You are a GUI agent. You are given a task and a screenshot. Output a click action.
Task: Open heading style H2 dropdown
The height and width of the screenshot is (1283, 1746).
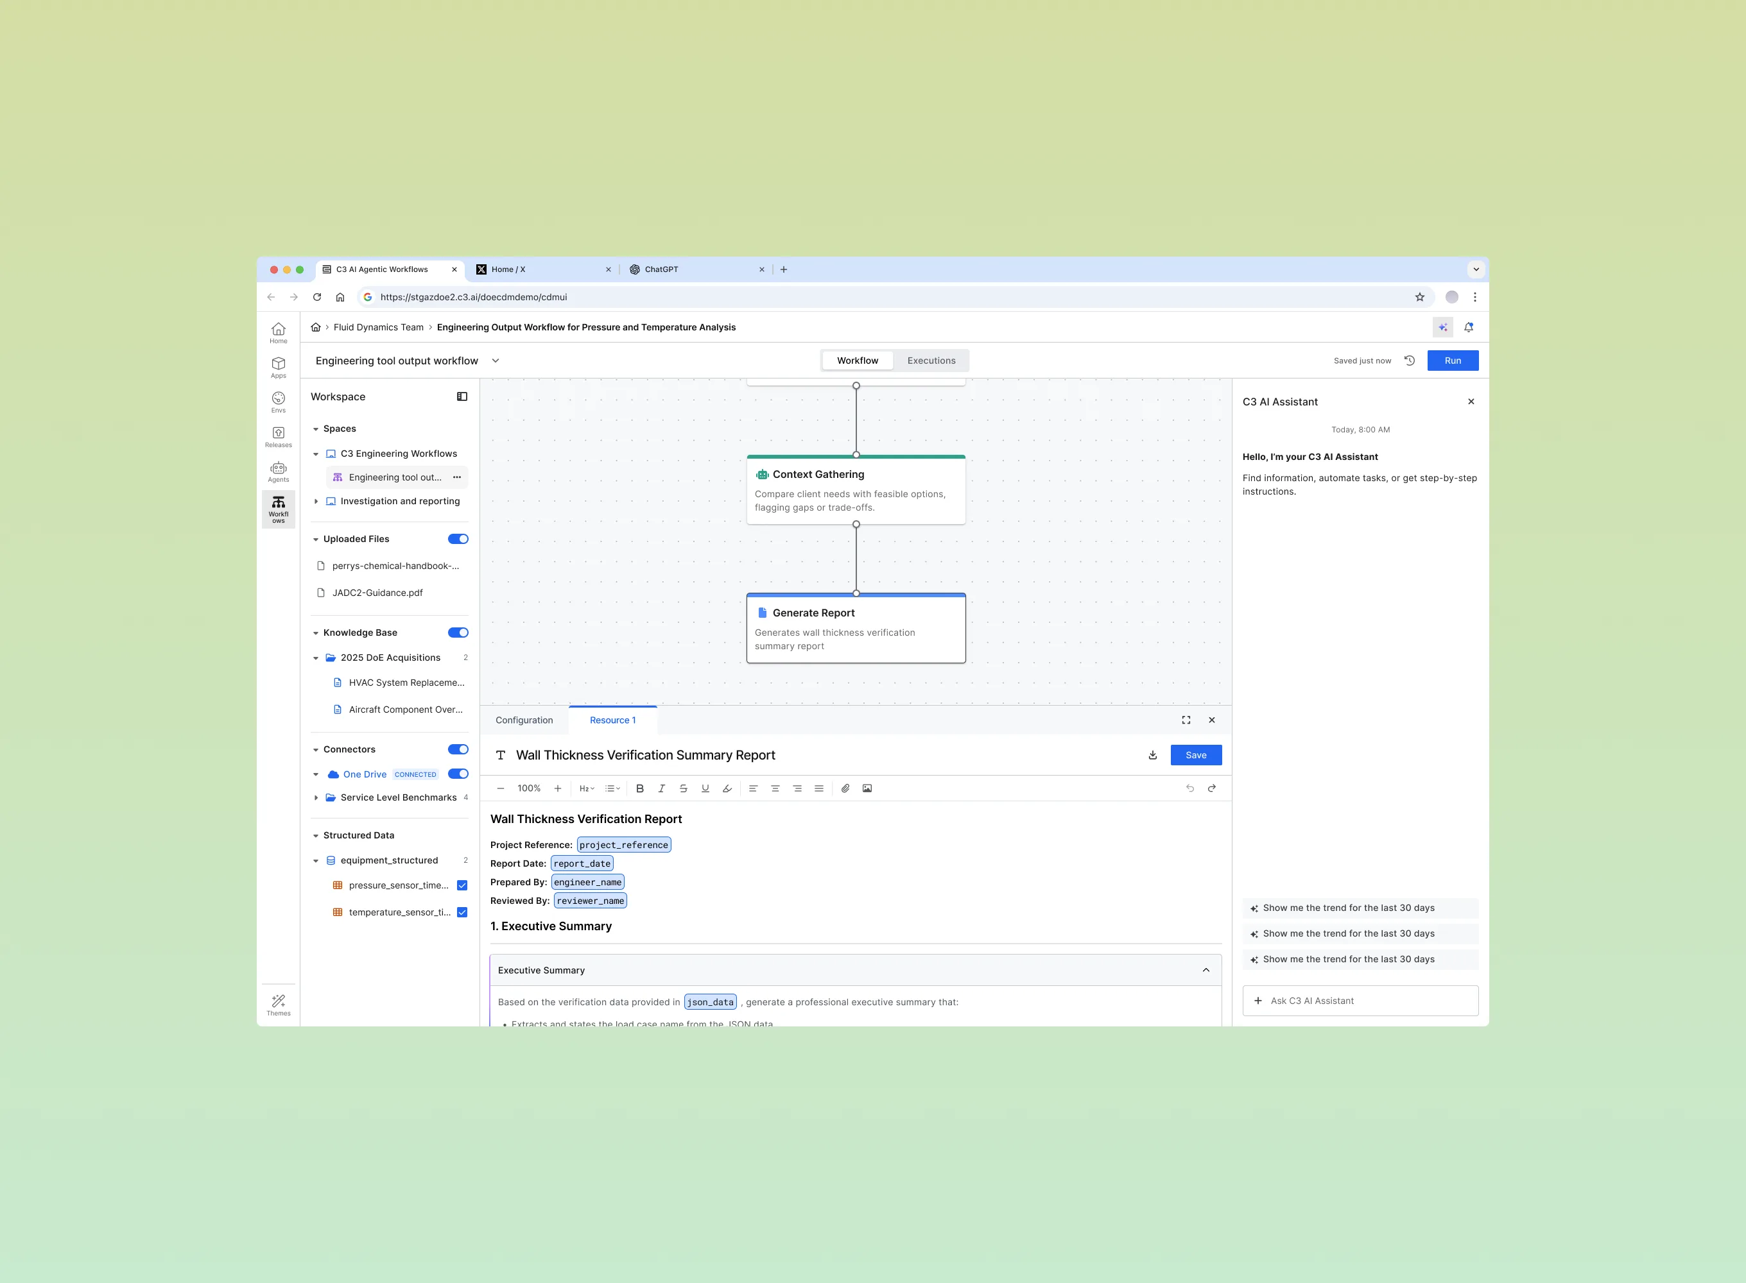(x=587, y=788)
